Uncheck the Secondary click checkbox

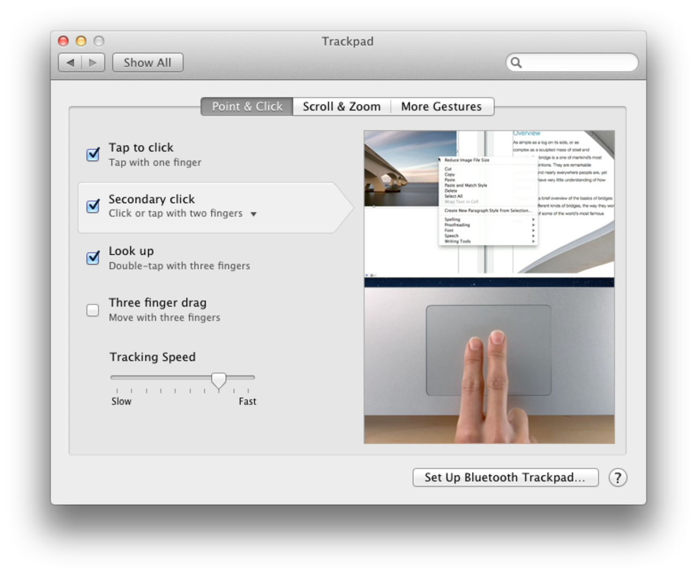click(x=93, y=206)
